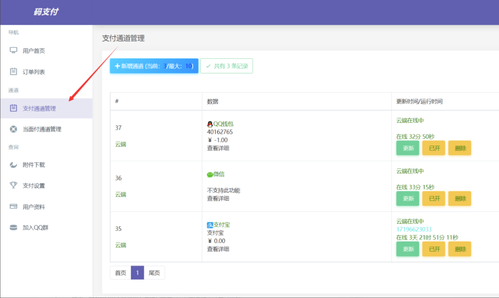Click ID number 36 in the table
Viewport: 499px width, 298px height.
[x=118, y=178]
